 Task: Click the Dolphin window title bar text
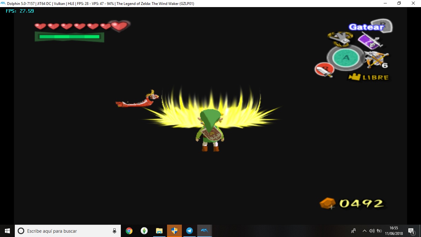tap(100, 4)
